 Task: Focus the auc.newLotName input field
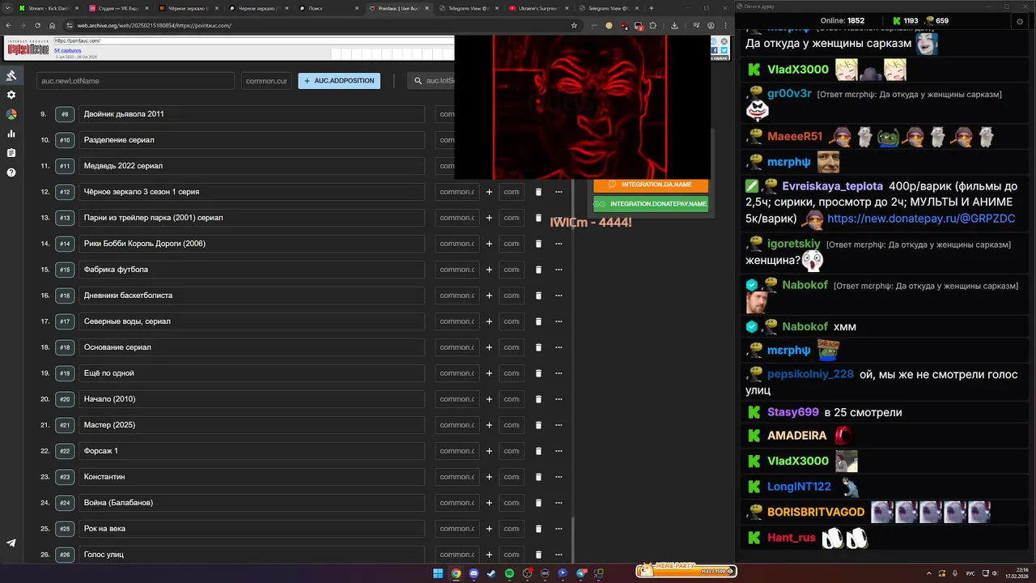coord(135,81)
